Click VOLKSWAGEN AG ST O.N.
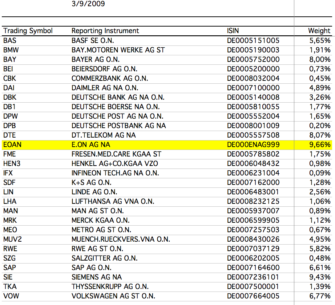 [x=113, y=296]
